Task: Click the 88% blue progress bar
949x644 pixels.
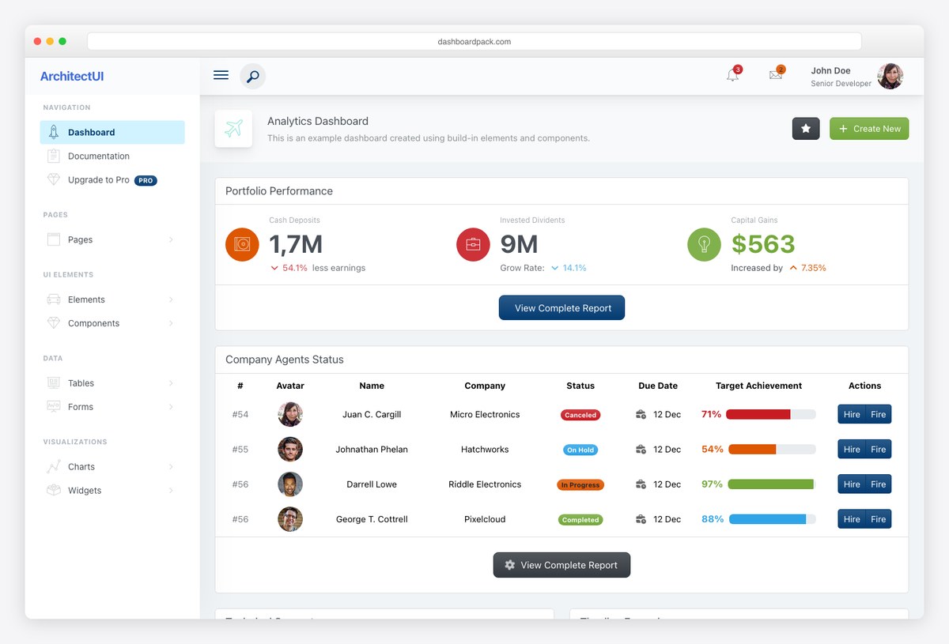Action: (x=773, y=519)
